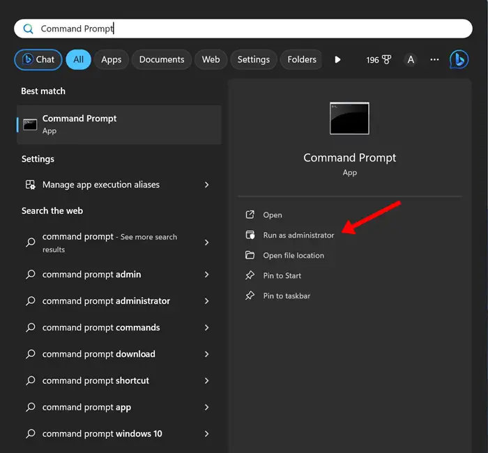Viewport: 488px width, 453px height.
Task: Open the Bing Chat button
Action: coord(38,60)
